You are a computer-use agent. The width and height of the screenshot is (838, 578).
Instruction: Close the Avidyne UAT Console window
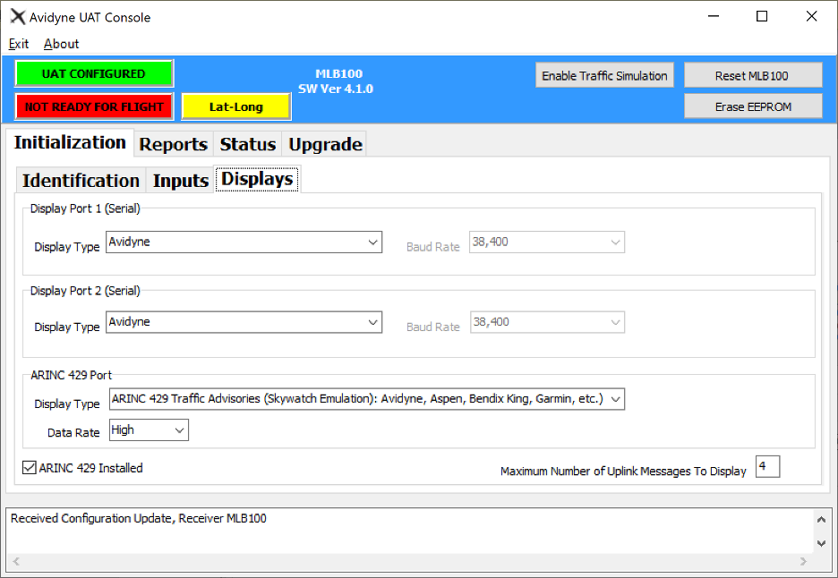tap(811, 17)
